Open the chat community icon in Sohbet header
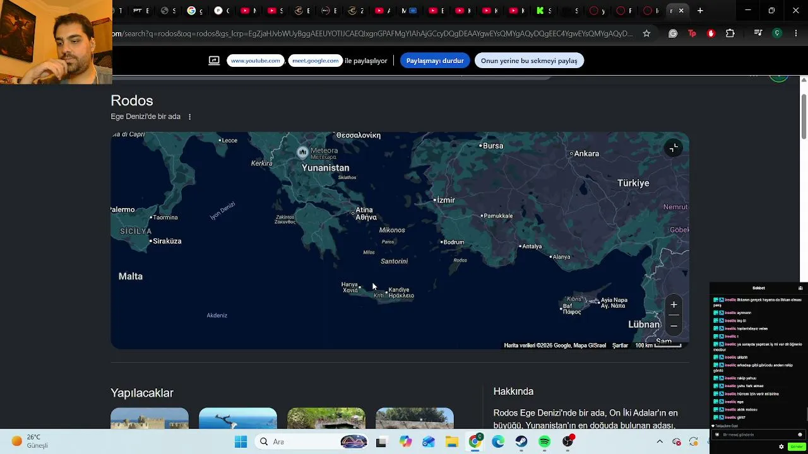The width and height of the screenshot is (808, 454). [800, 288]
